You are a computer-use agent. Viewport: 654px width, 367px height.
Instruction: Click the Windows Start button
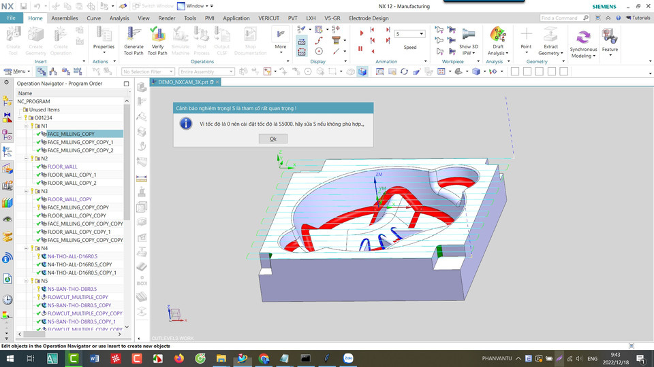click(x=10, y=358)
